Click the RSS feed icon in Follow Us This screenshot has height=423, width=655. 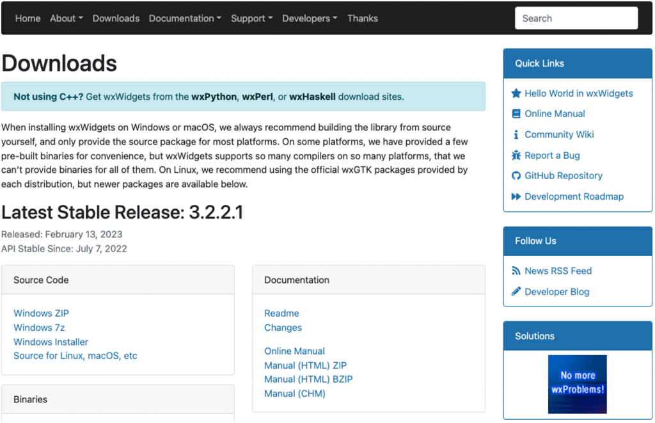(x=516, y=271)
